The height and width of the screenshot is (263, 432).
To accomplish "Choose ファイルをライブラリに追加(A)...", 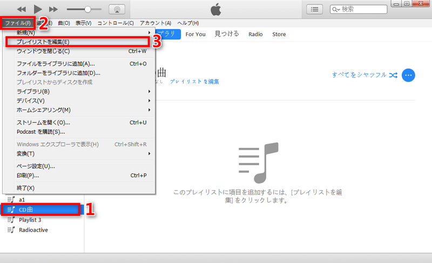I will pos(79,64).
